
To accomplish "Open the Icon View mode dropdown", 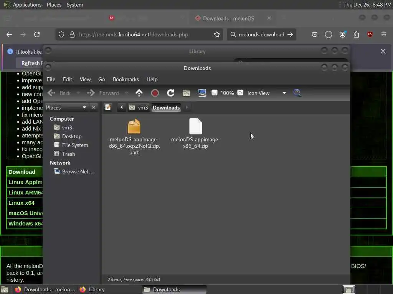I will click(x=266, y=93).
